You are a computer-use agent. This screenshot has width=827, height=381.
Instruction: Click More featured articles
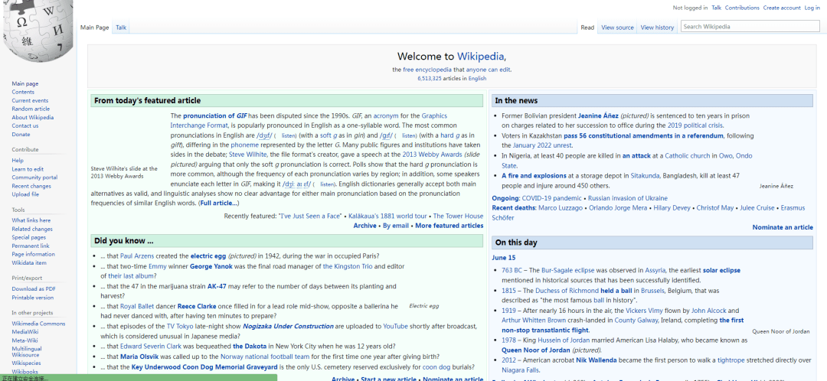pyautogui.click(x=449, y=226)
